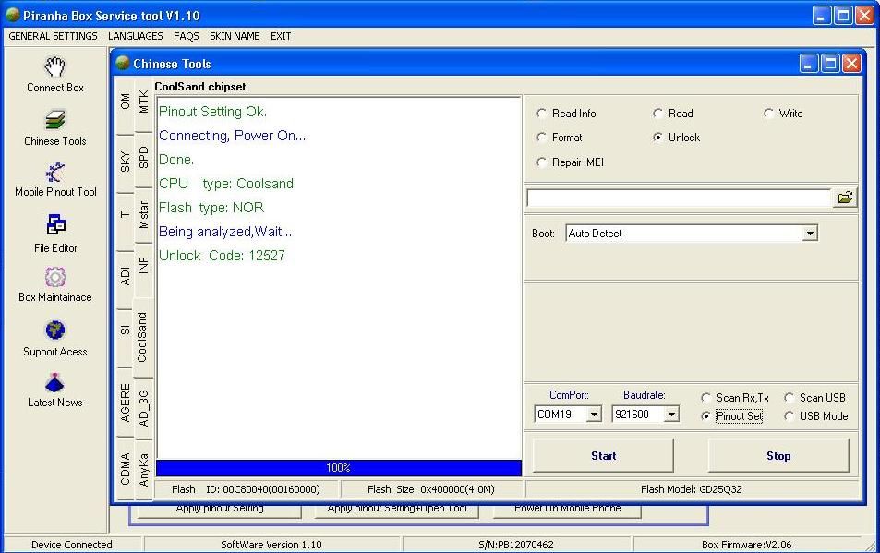Open the SKIN NAME menu

coord(235,36)
